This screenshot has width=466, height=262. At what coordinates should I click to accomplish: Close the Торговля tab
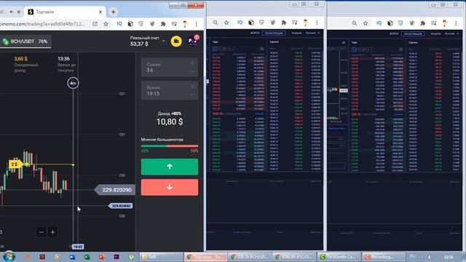click(x=100, y=12)
